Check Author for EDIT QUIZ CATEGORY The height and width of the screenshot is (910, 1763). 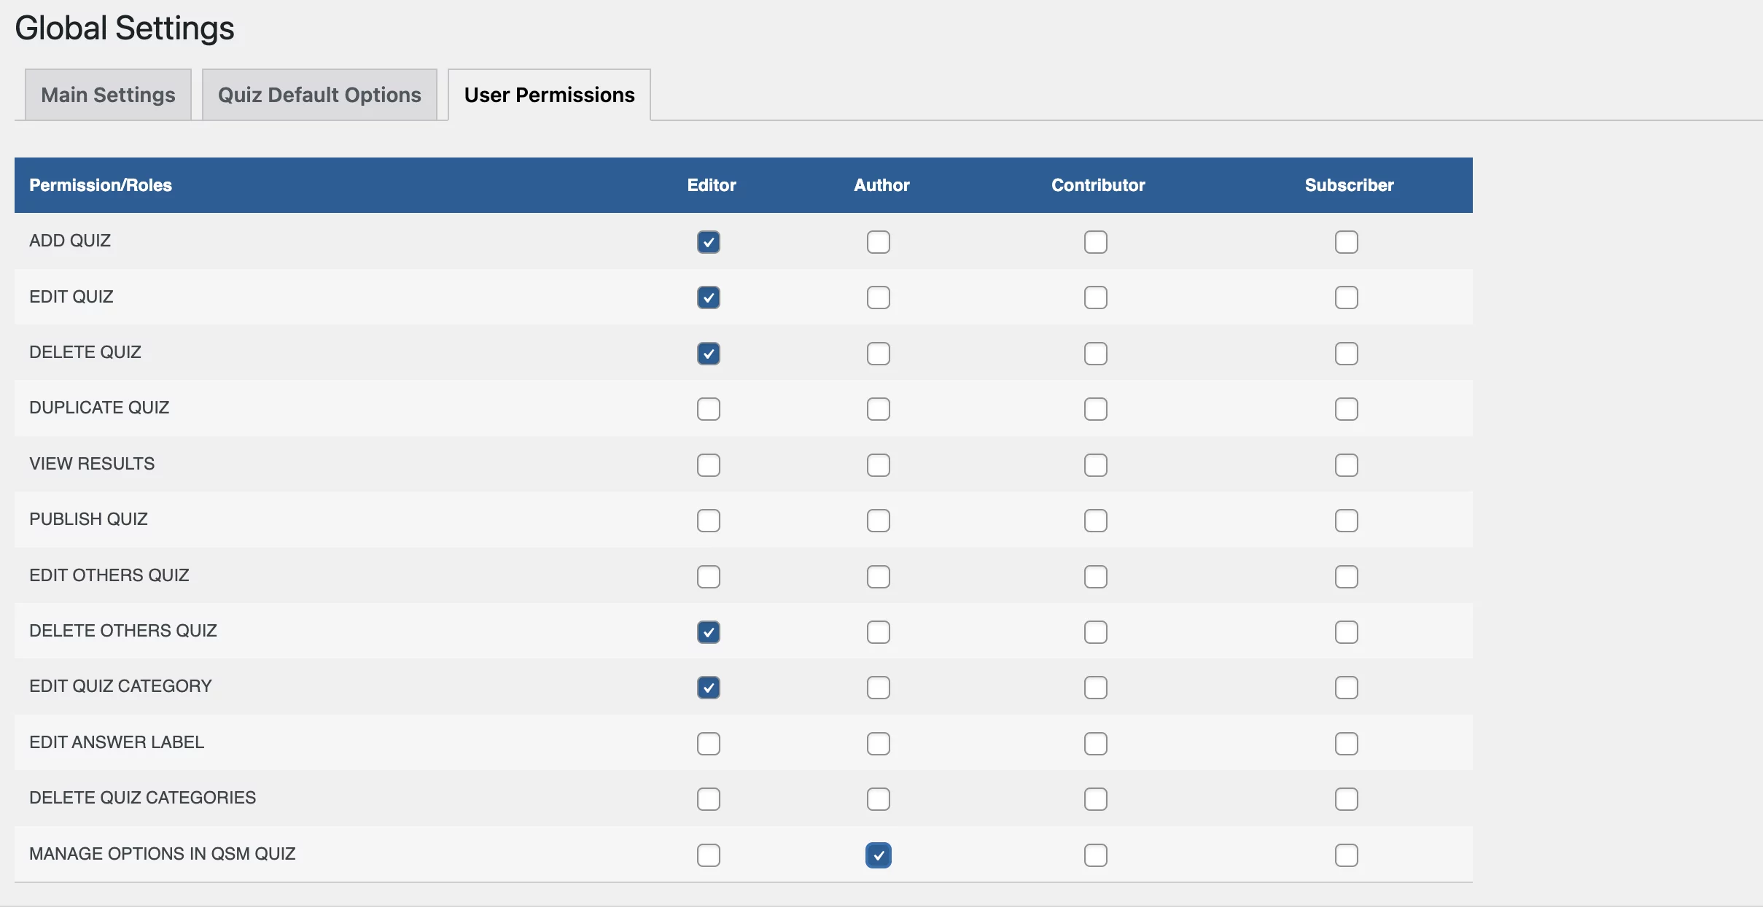pyautogui.click(x=879, y=688)
